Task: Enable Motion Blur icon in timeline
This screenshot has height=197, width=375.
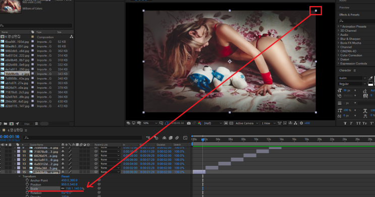Action: click(x=177, y=138)
